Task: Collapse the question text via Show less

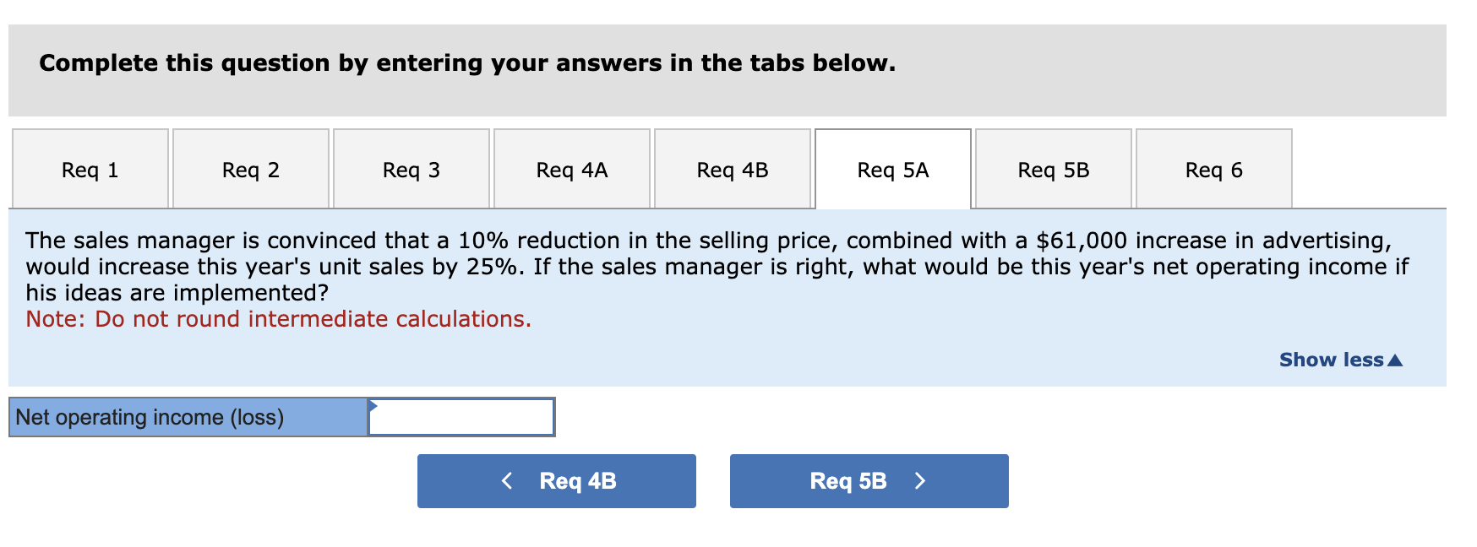Action: click(1331, 360)
